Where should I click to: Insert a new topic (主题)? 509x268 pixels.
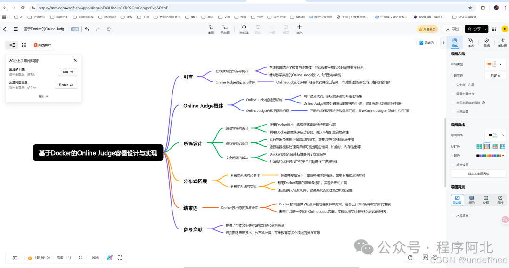(211, 29)
